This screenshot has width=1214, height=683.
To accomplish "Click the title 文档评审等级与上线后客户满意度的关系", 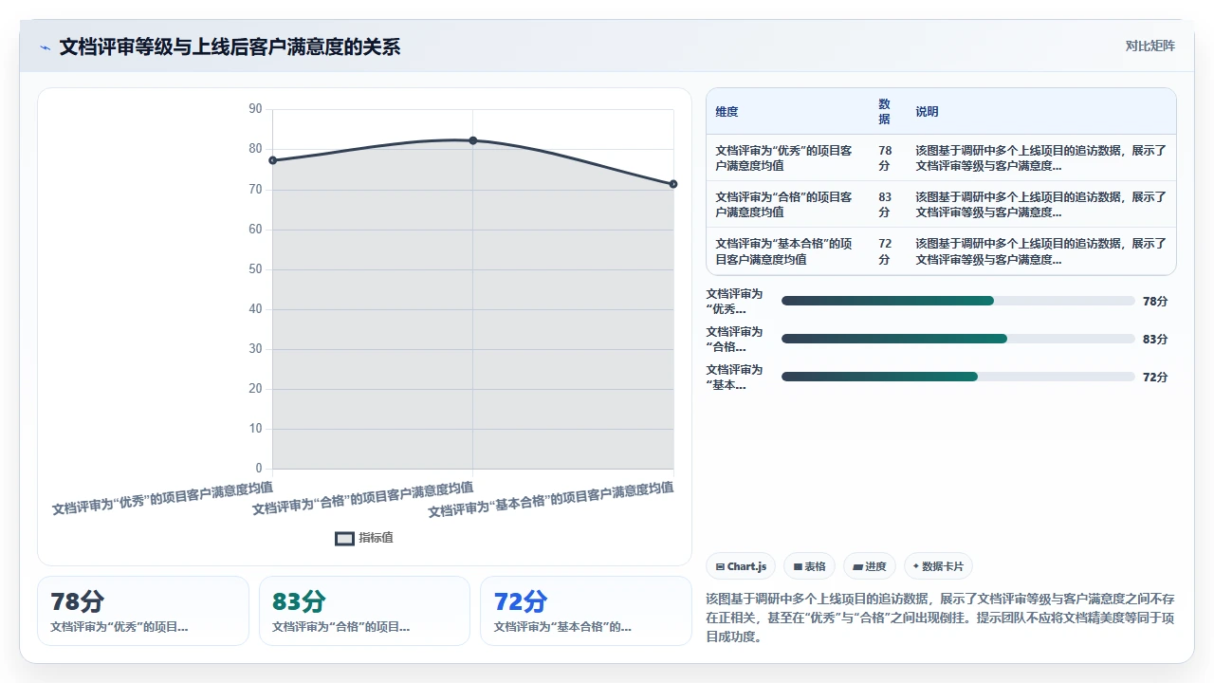I will click(230, 46).
